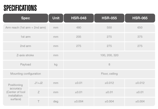Image resolution: width=158 pixels, height=109 pixels.
Task: Click the Payload row label
Action: 25,65
